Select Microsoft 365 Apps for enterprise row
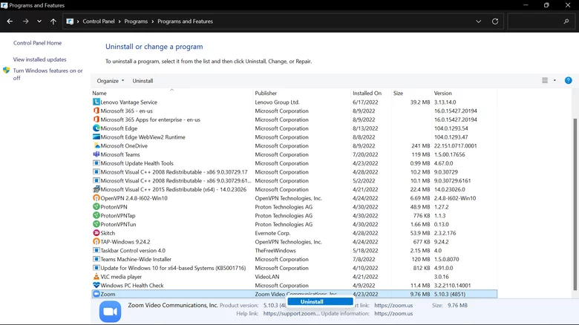 pyautogui.click(x=294, y=119)
